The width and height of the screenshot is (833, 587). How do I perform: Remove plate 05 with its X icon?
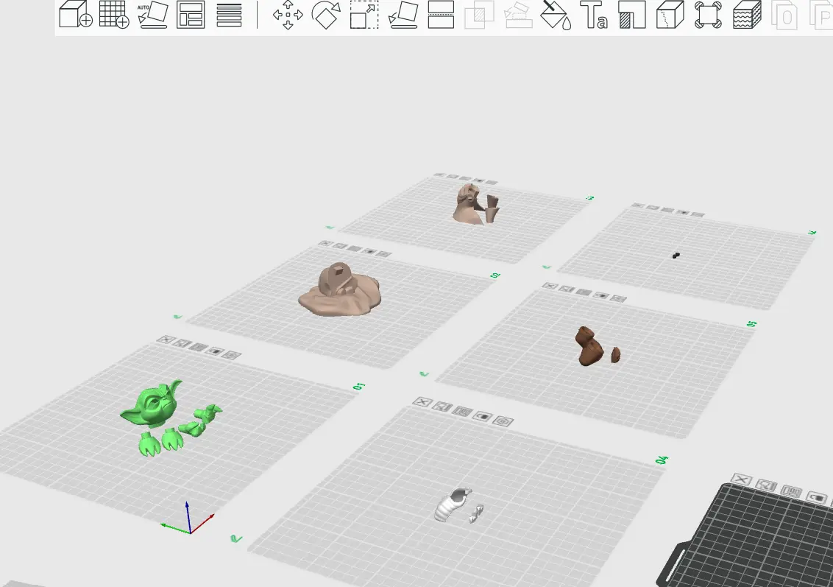[550, 286]
